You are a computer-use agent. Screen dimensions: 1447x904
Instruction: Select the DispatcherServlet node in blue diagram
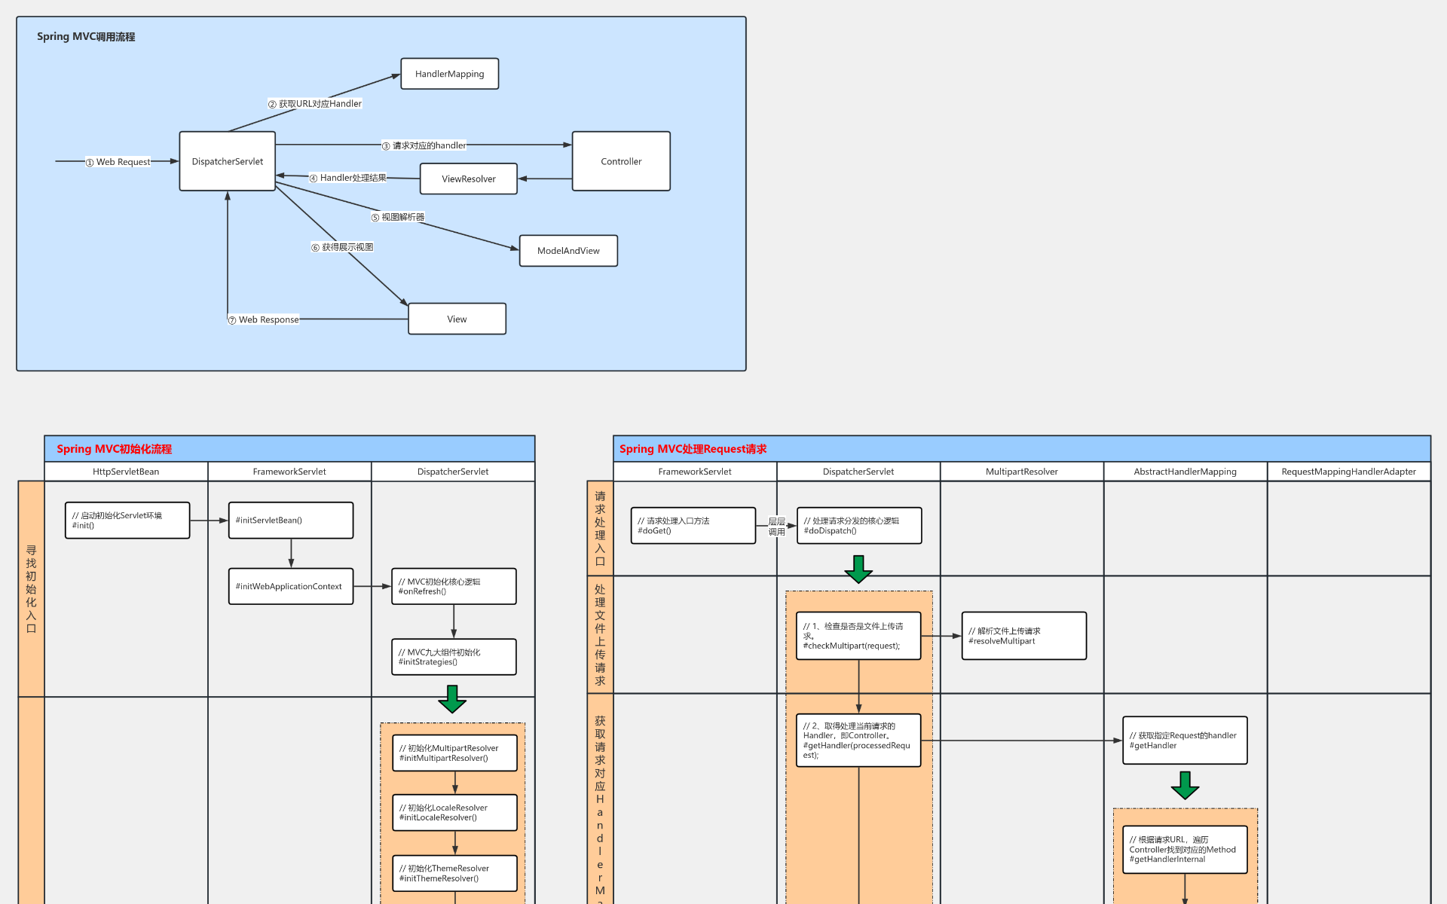(x=227, y=161)
